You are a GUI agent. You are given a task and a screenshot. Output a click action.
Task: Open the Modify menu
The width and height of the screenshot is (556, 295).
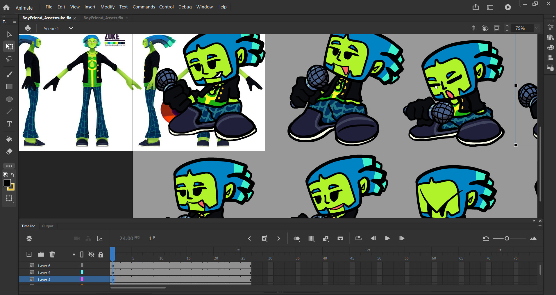point(107,7)
